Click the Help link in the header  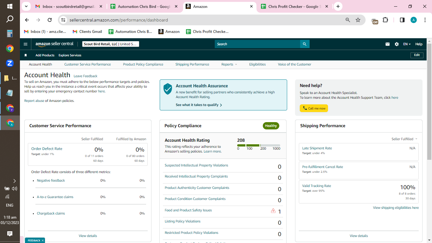(419, 44)
